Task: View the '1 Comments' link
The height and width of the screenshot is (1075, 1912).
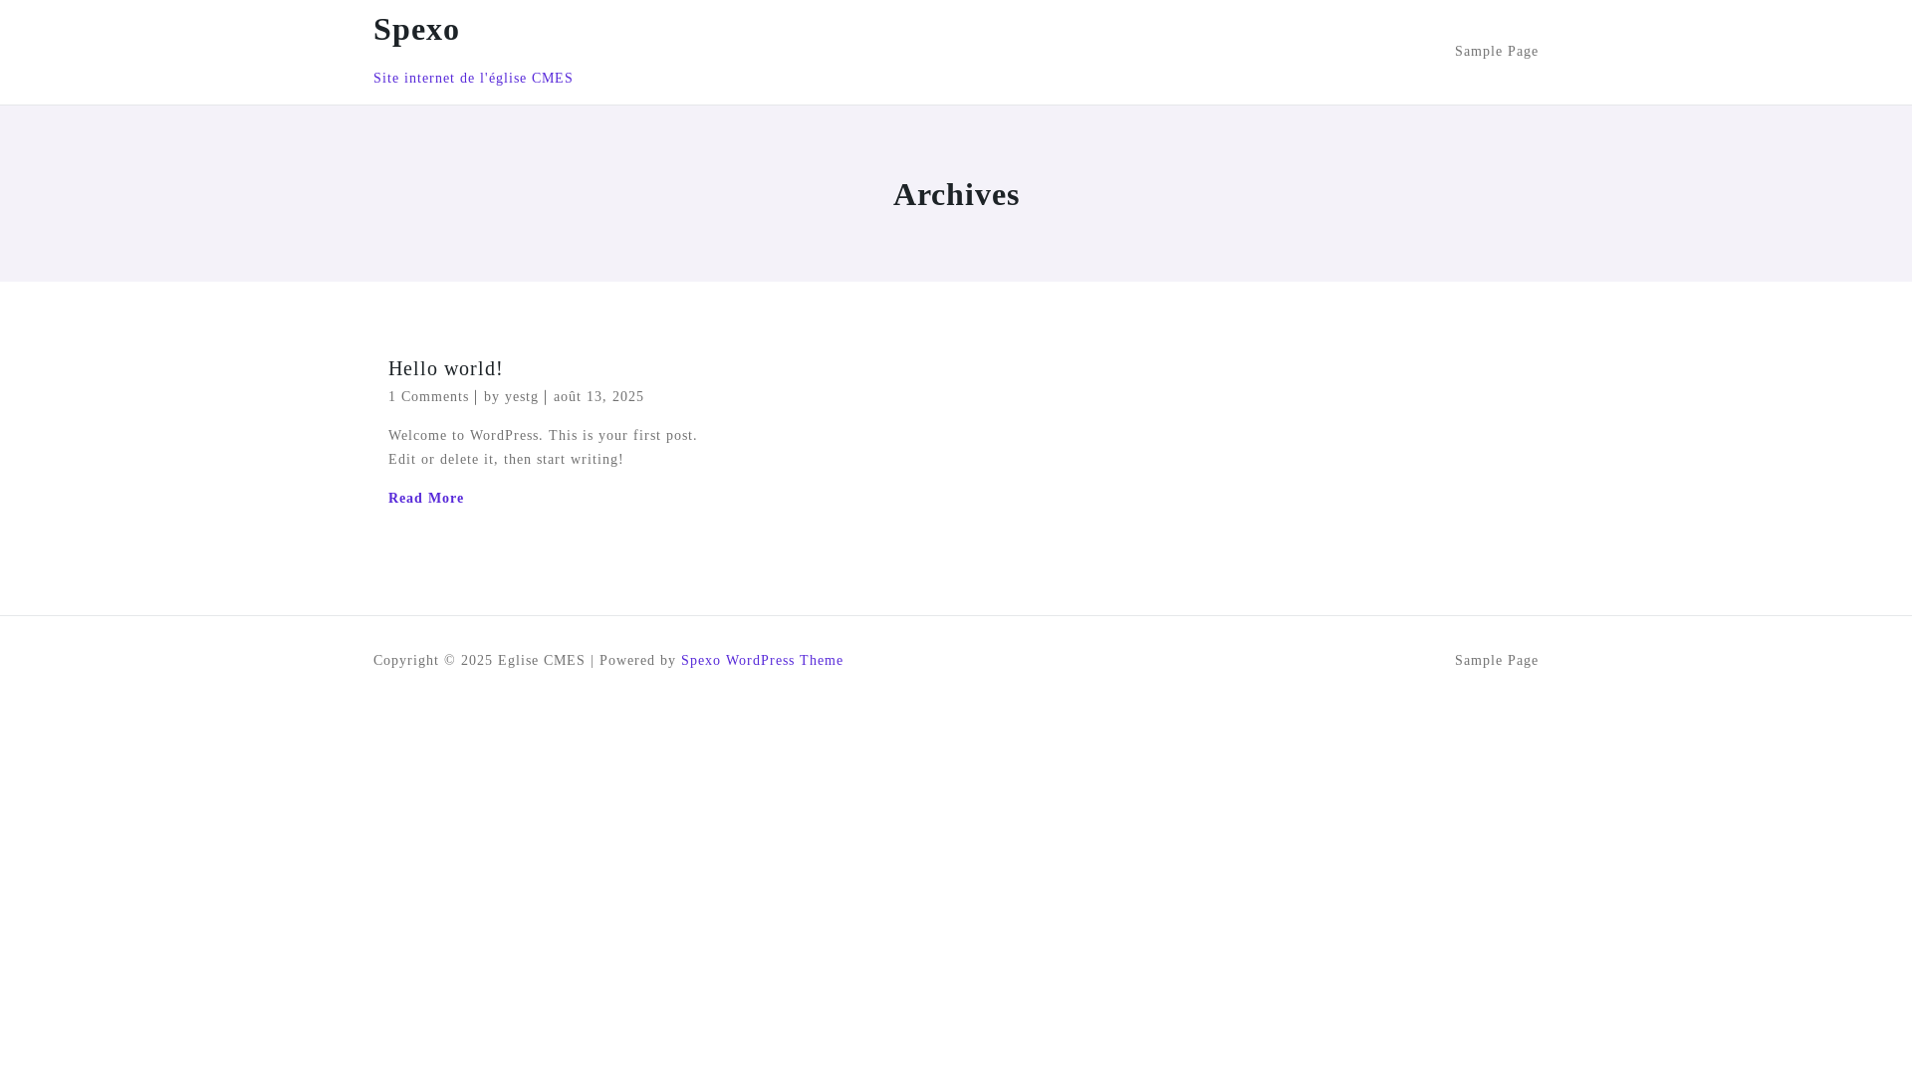Action: (428, 397)
